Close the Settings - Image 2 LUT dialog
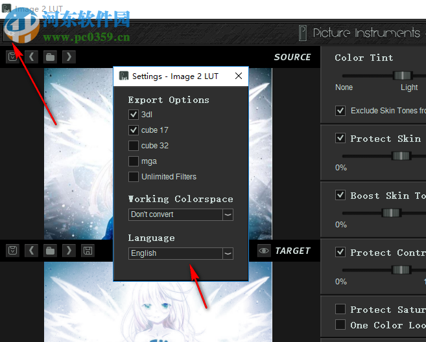Screen dimensions: 426x342 (x=239, y=76)
